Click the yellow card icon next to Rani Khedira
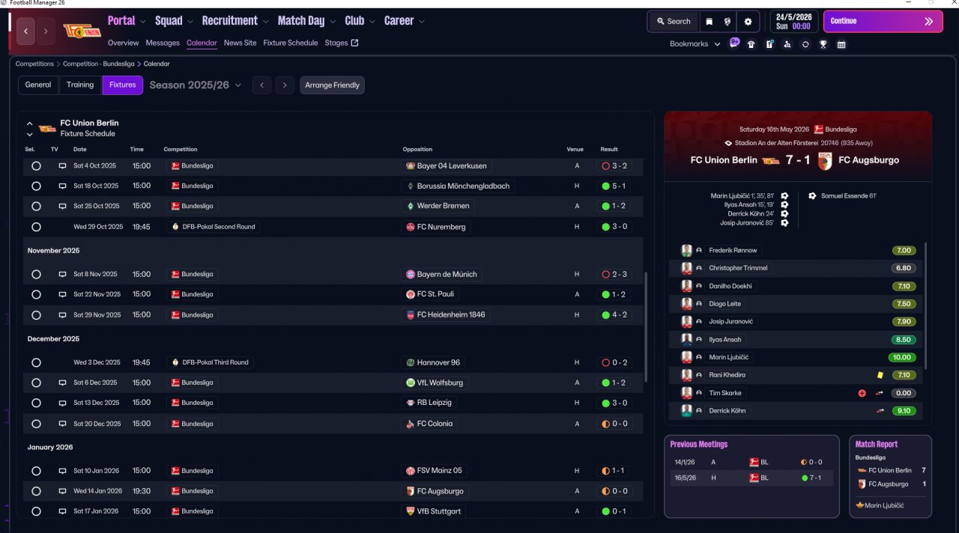Image resolution: width=959 pixels, height=533 pixels. pyautogui.click(x=880, y=375)
